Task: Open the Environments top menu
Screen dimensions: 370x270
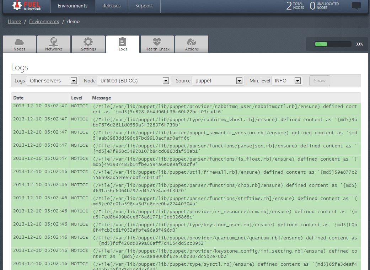Action: click(x=73, y=6)
